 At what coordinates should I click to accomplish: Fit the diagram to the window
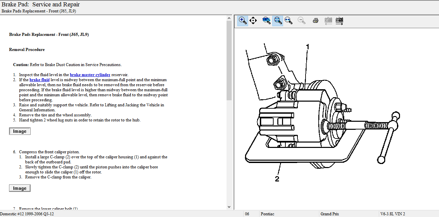pos(277,20)
